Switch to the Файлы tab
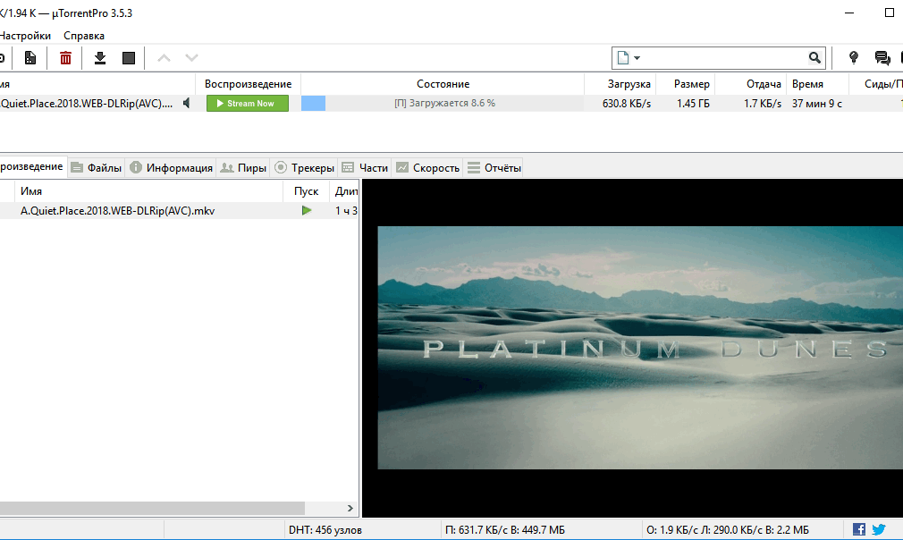This screenshot has width=903, height=540. 97,167
